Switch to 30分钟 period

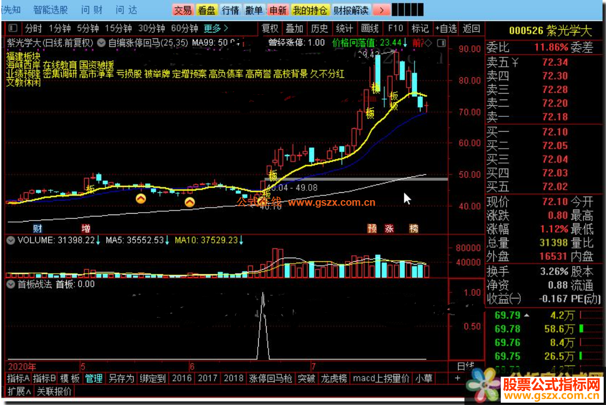tap(152, 29)
